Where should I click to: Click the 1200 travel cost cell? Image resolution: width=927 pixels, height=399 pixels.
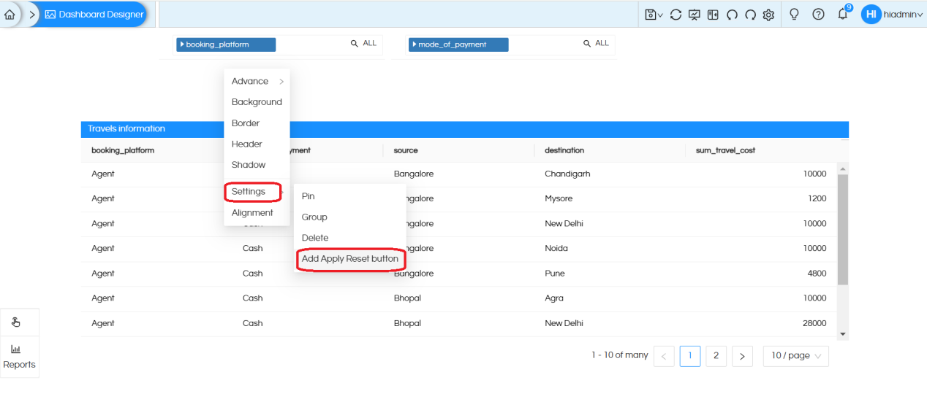point(818,198)
